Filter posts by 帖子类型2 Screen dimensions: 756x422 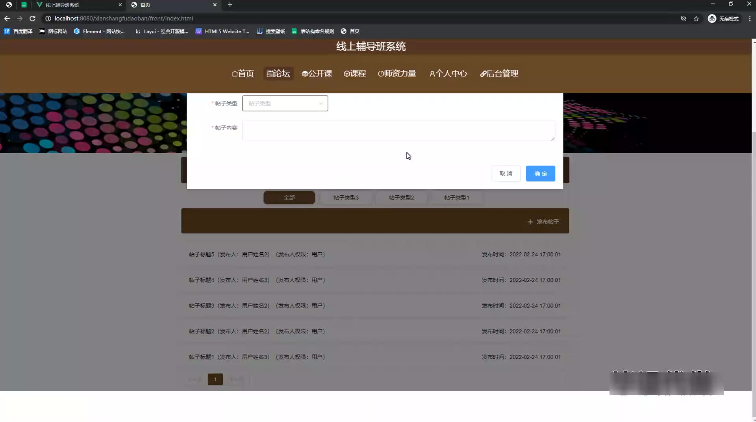click(x=401, y=198)
